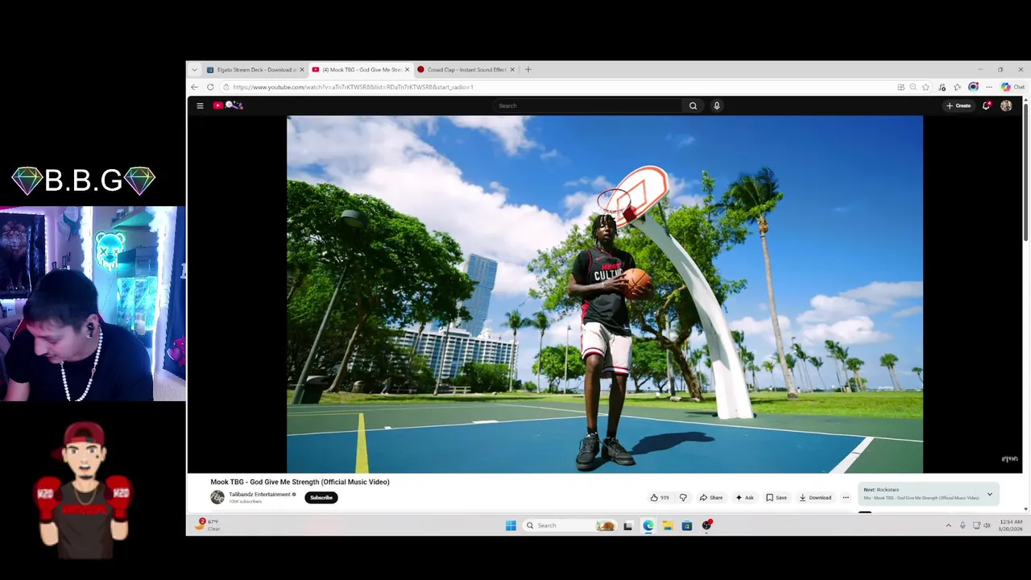Image resolution: width=1031 pixels, height=580 pixels.
Task: Expand the Next: Rockstars mix panel
Action: 990,494
